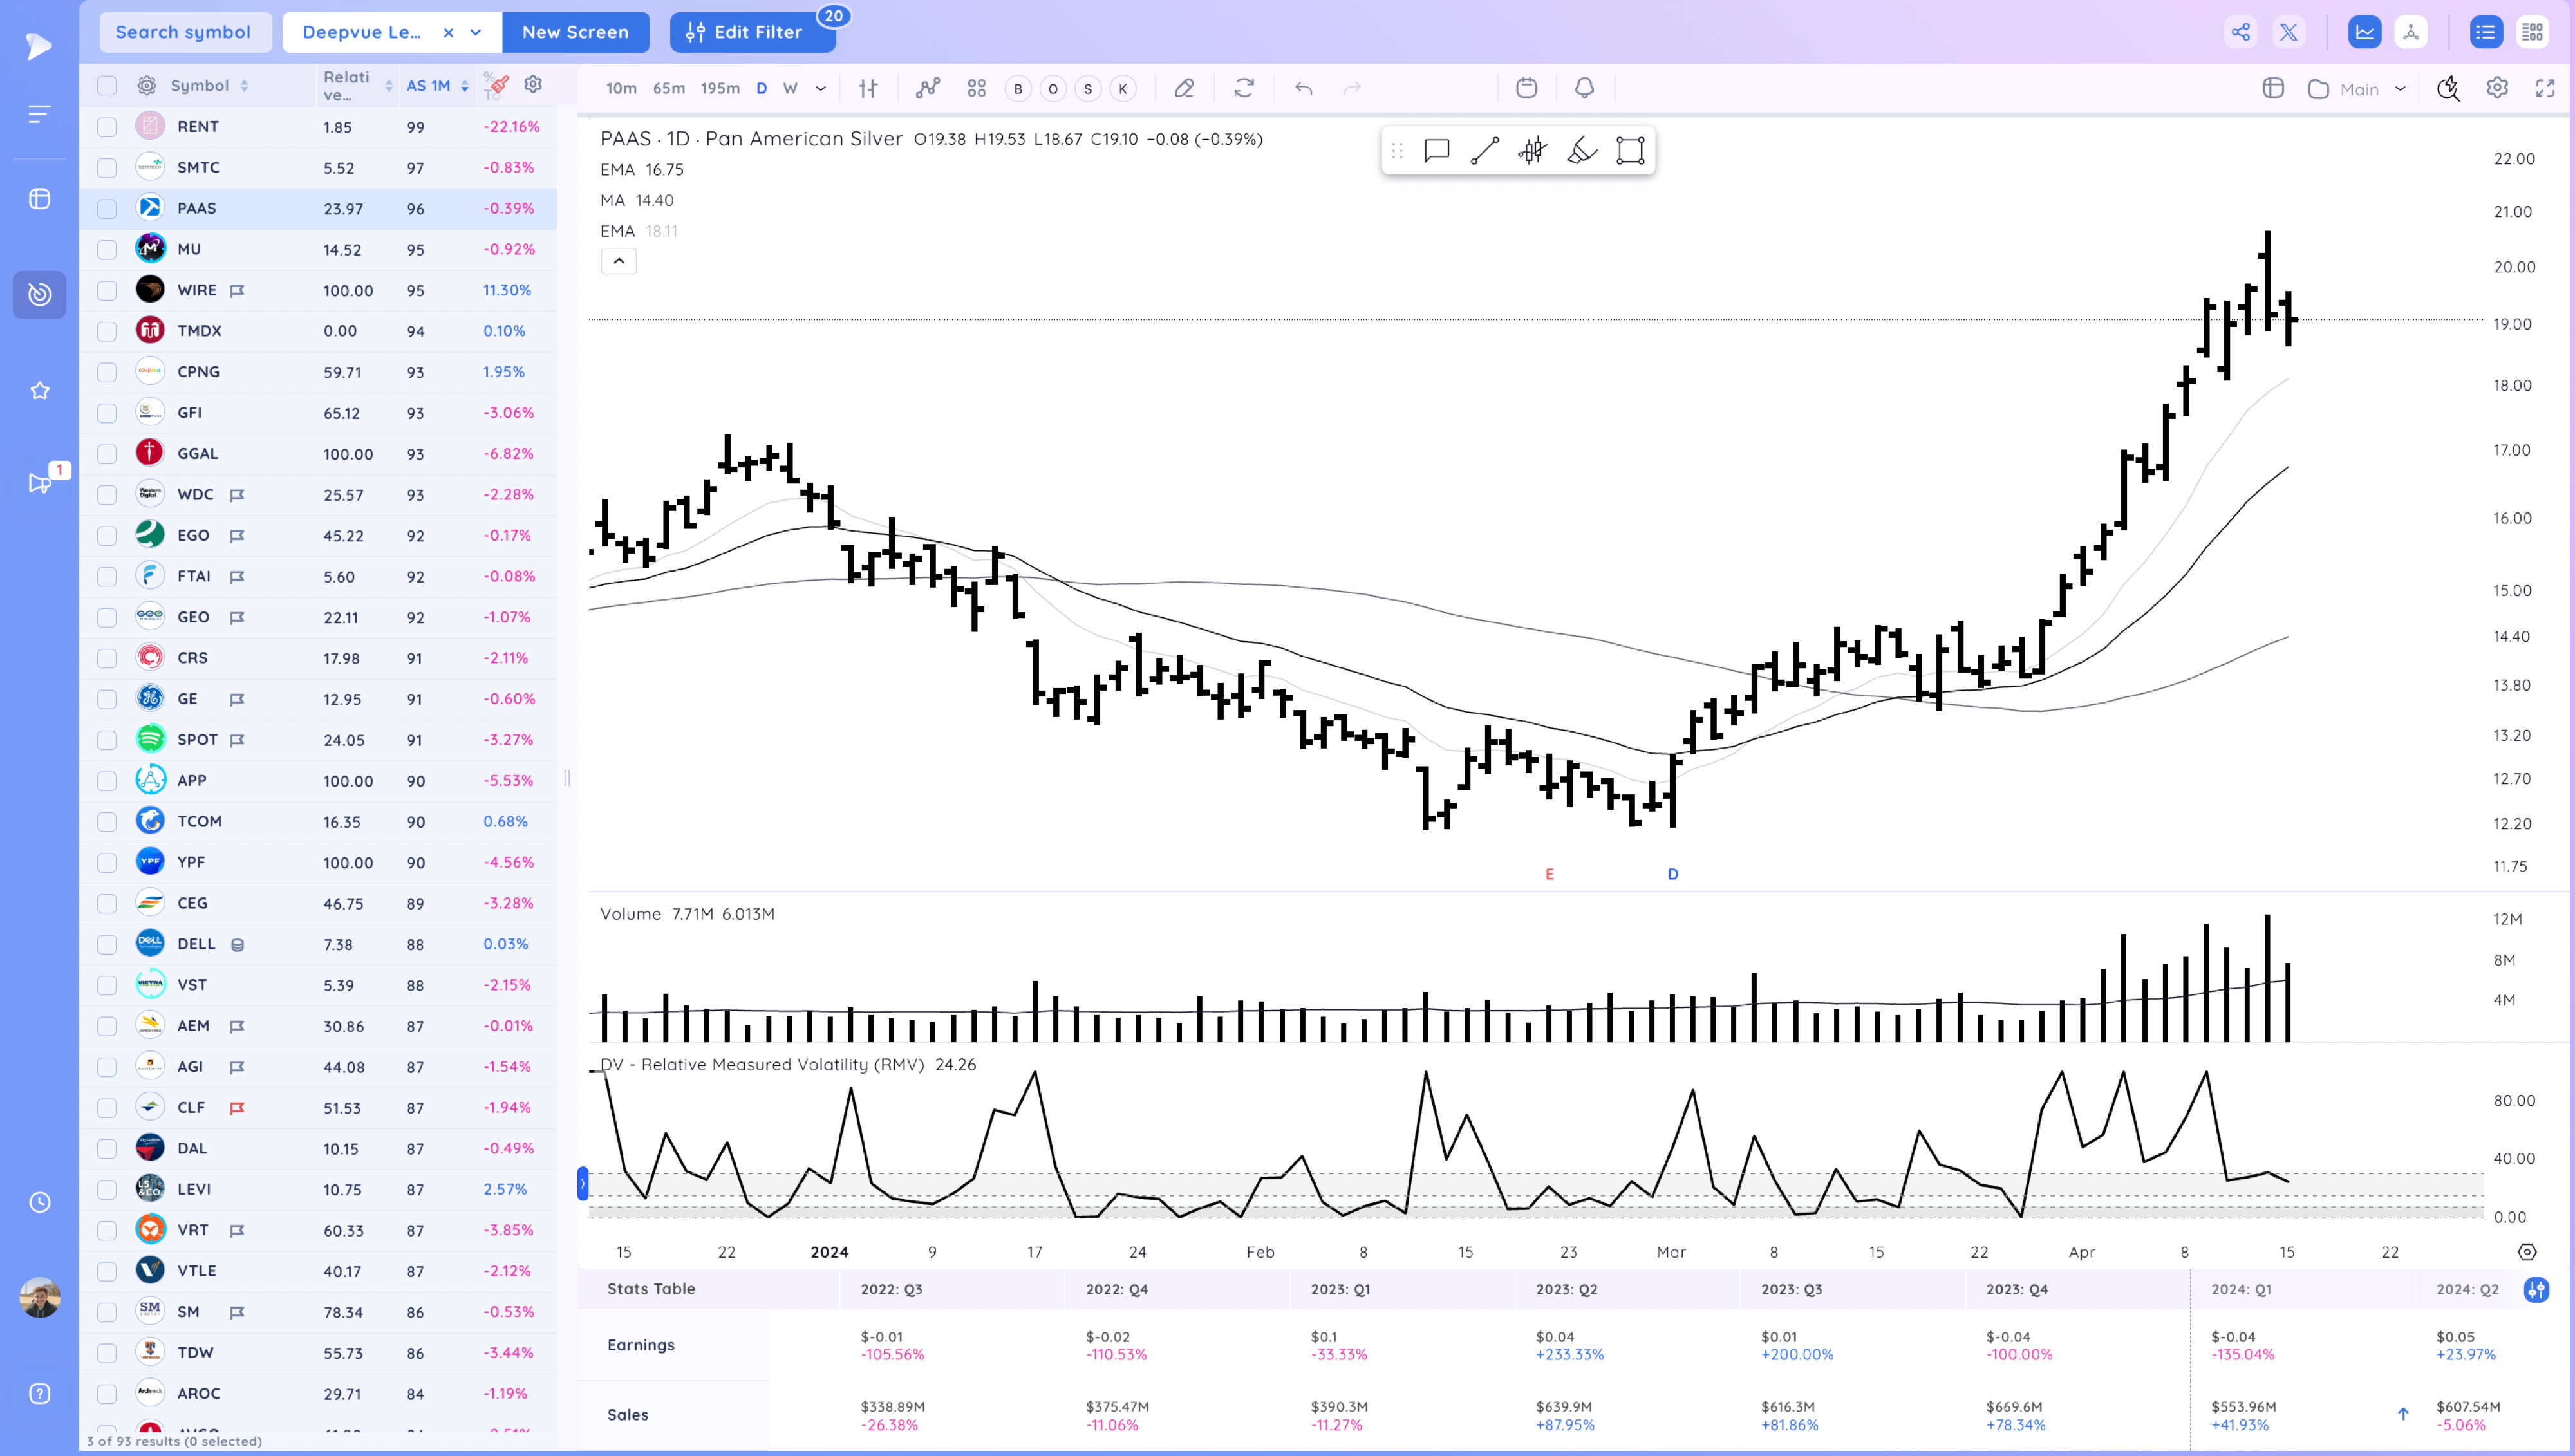Expand the timeframe dropdown chevron after W
Image resolution: width=2575 pixels, height=1456 pixels.
point(821,88)
